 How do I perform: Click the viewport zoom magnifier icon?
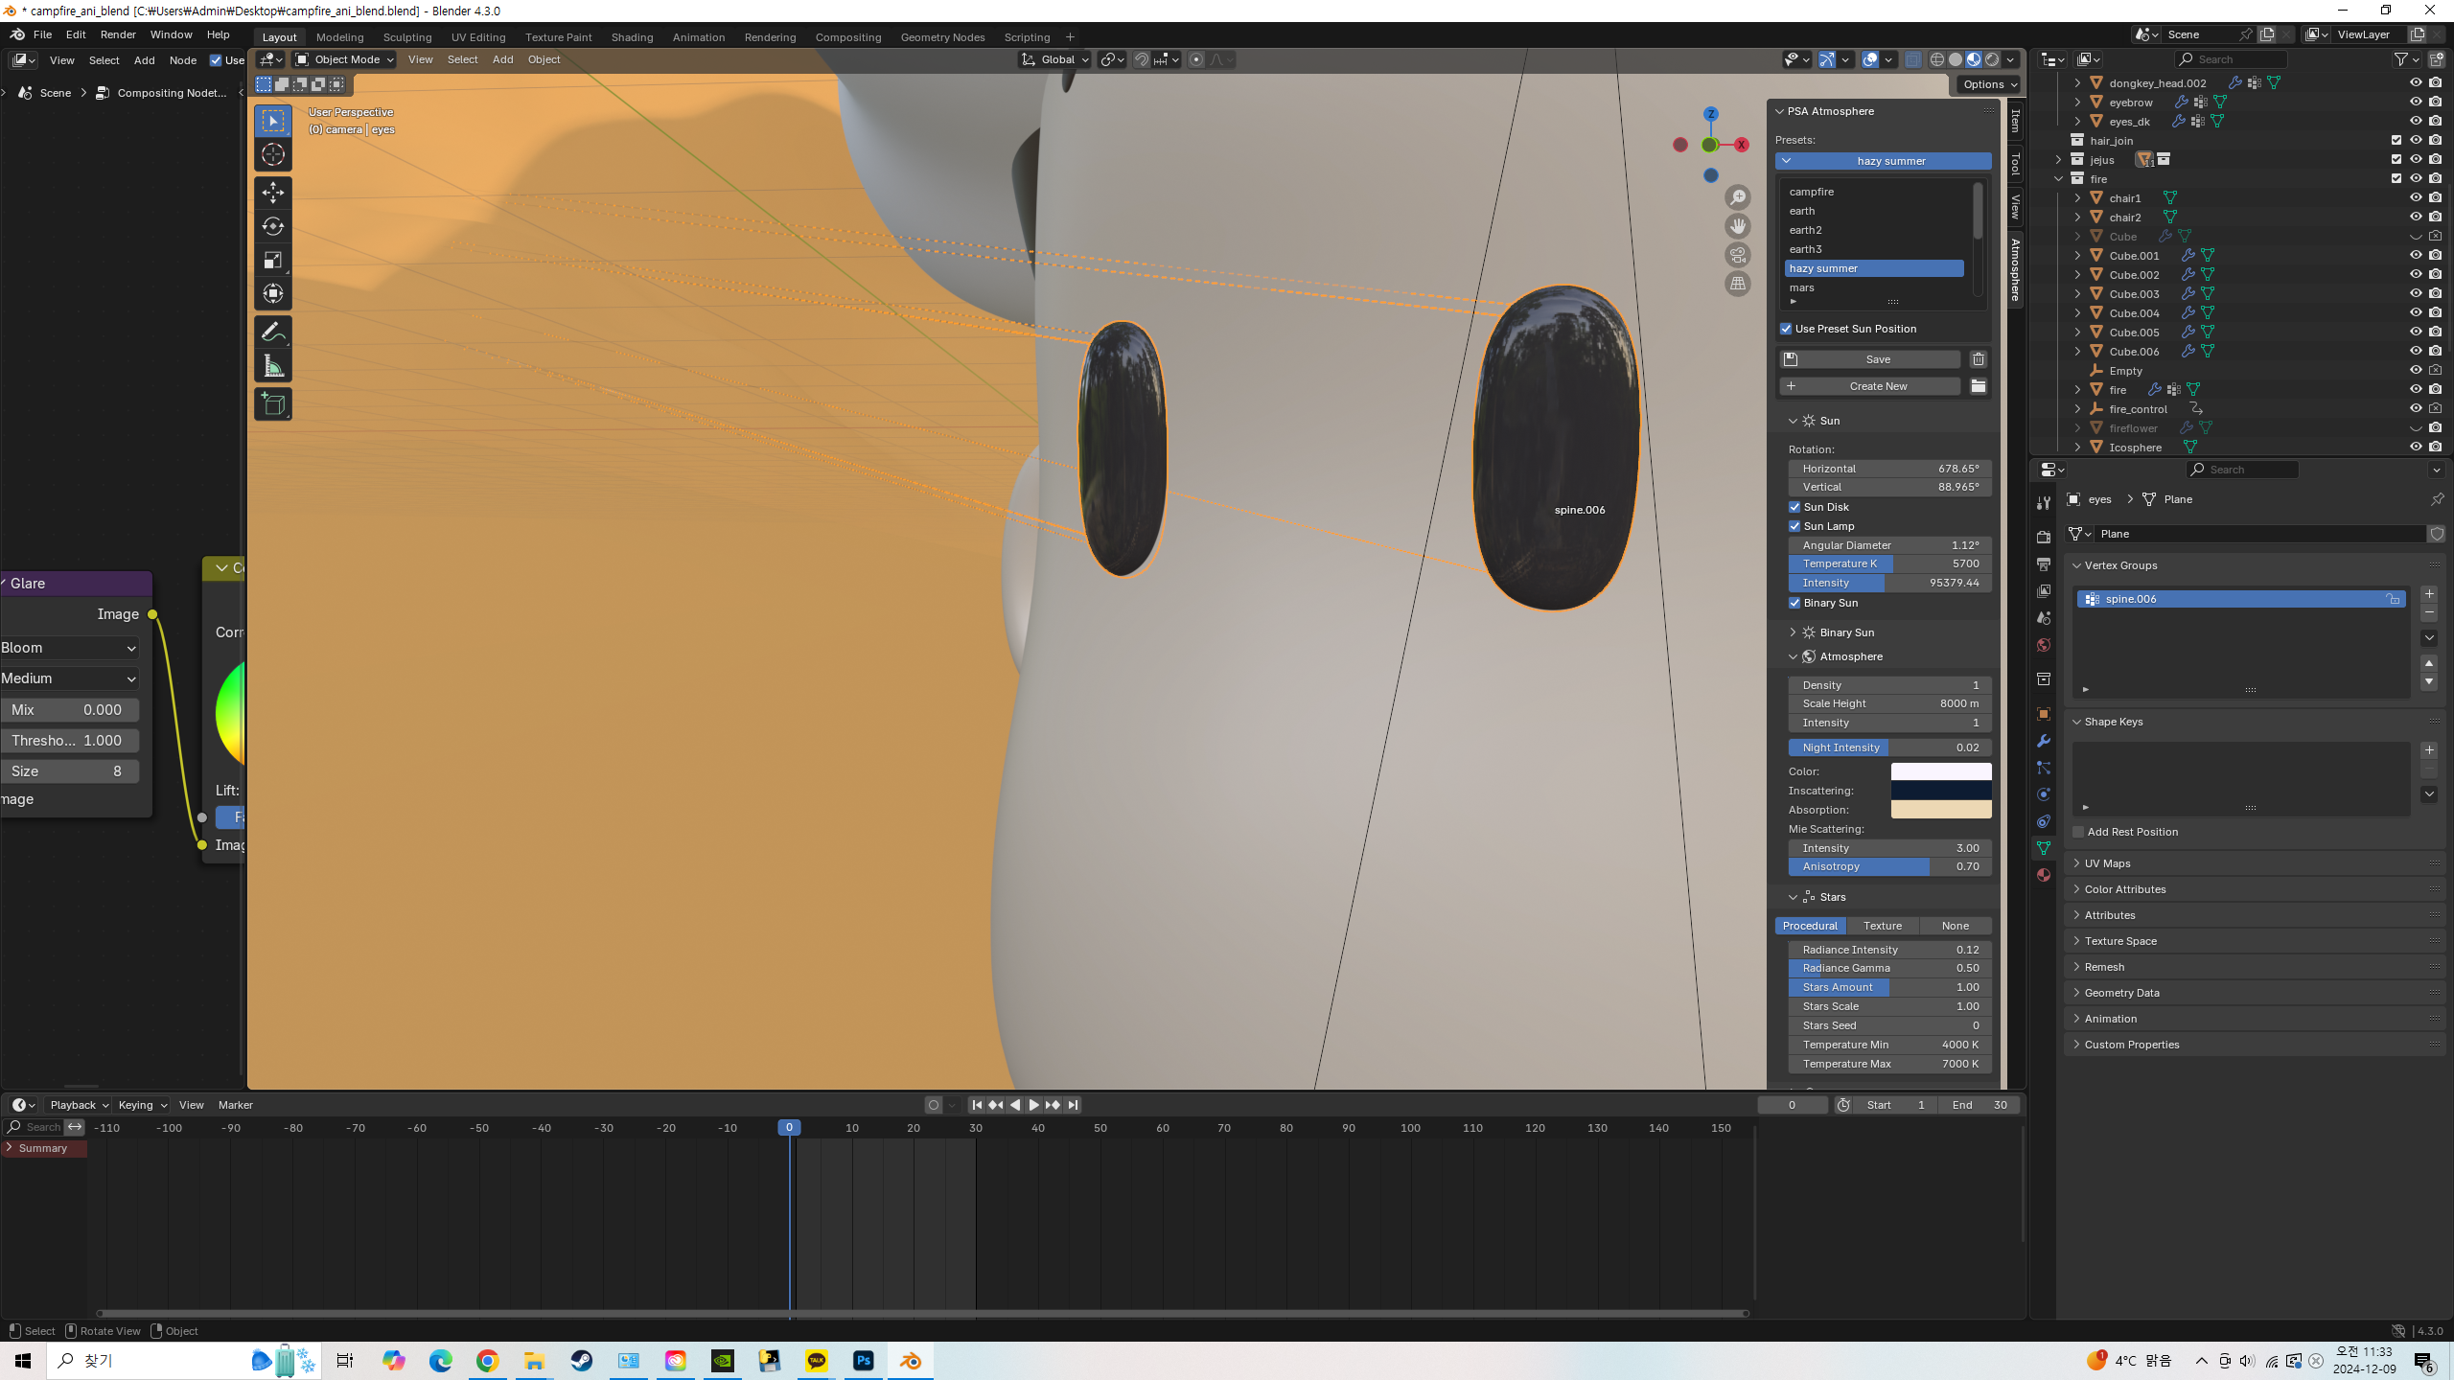pyautogui.click(x=1738, y=197)
